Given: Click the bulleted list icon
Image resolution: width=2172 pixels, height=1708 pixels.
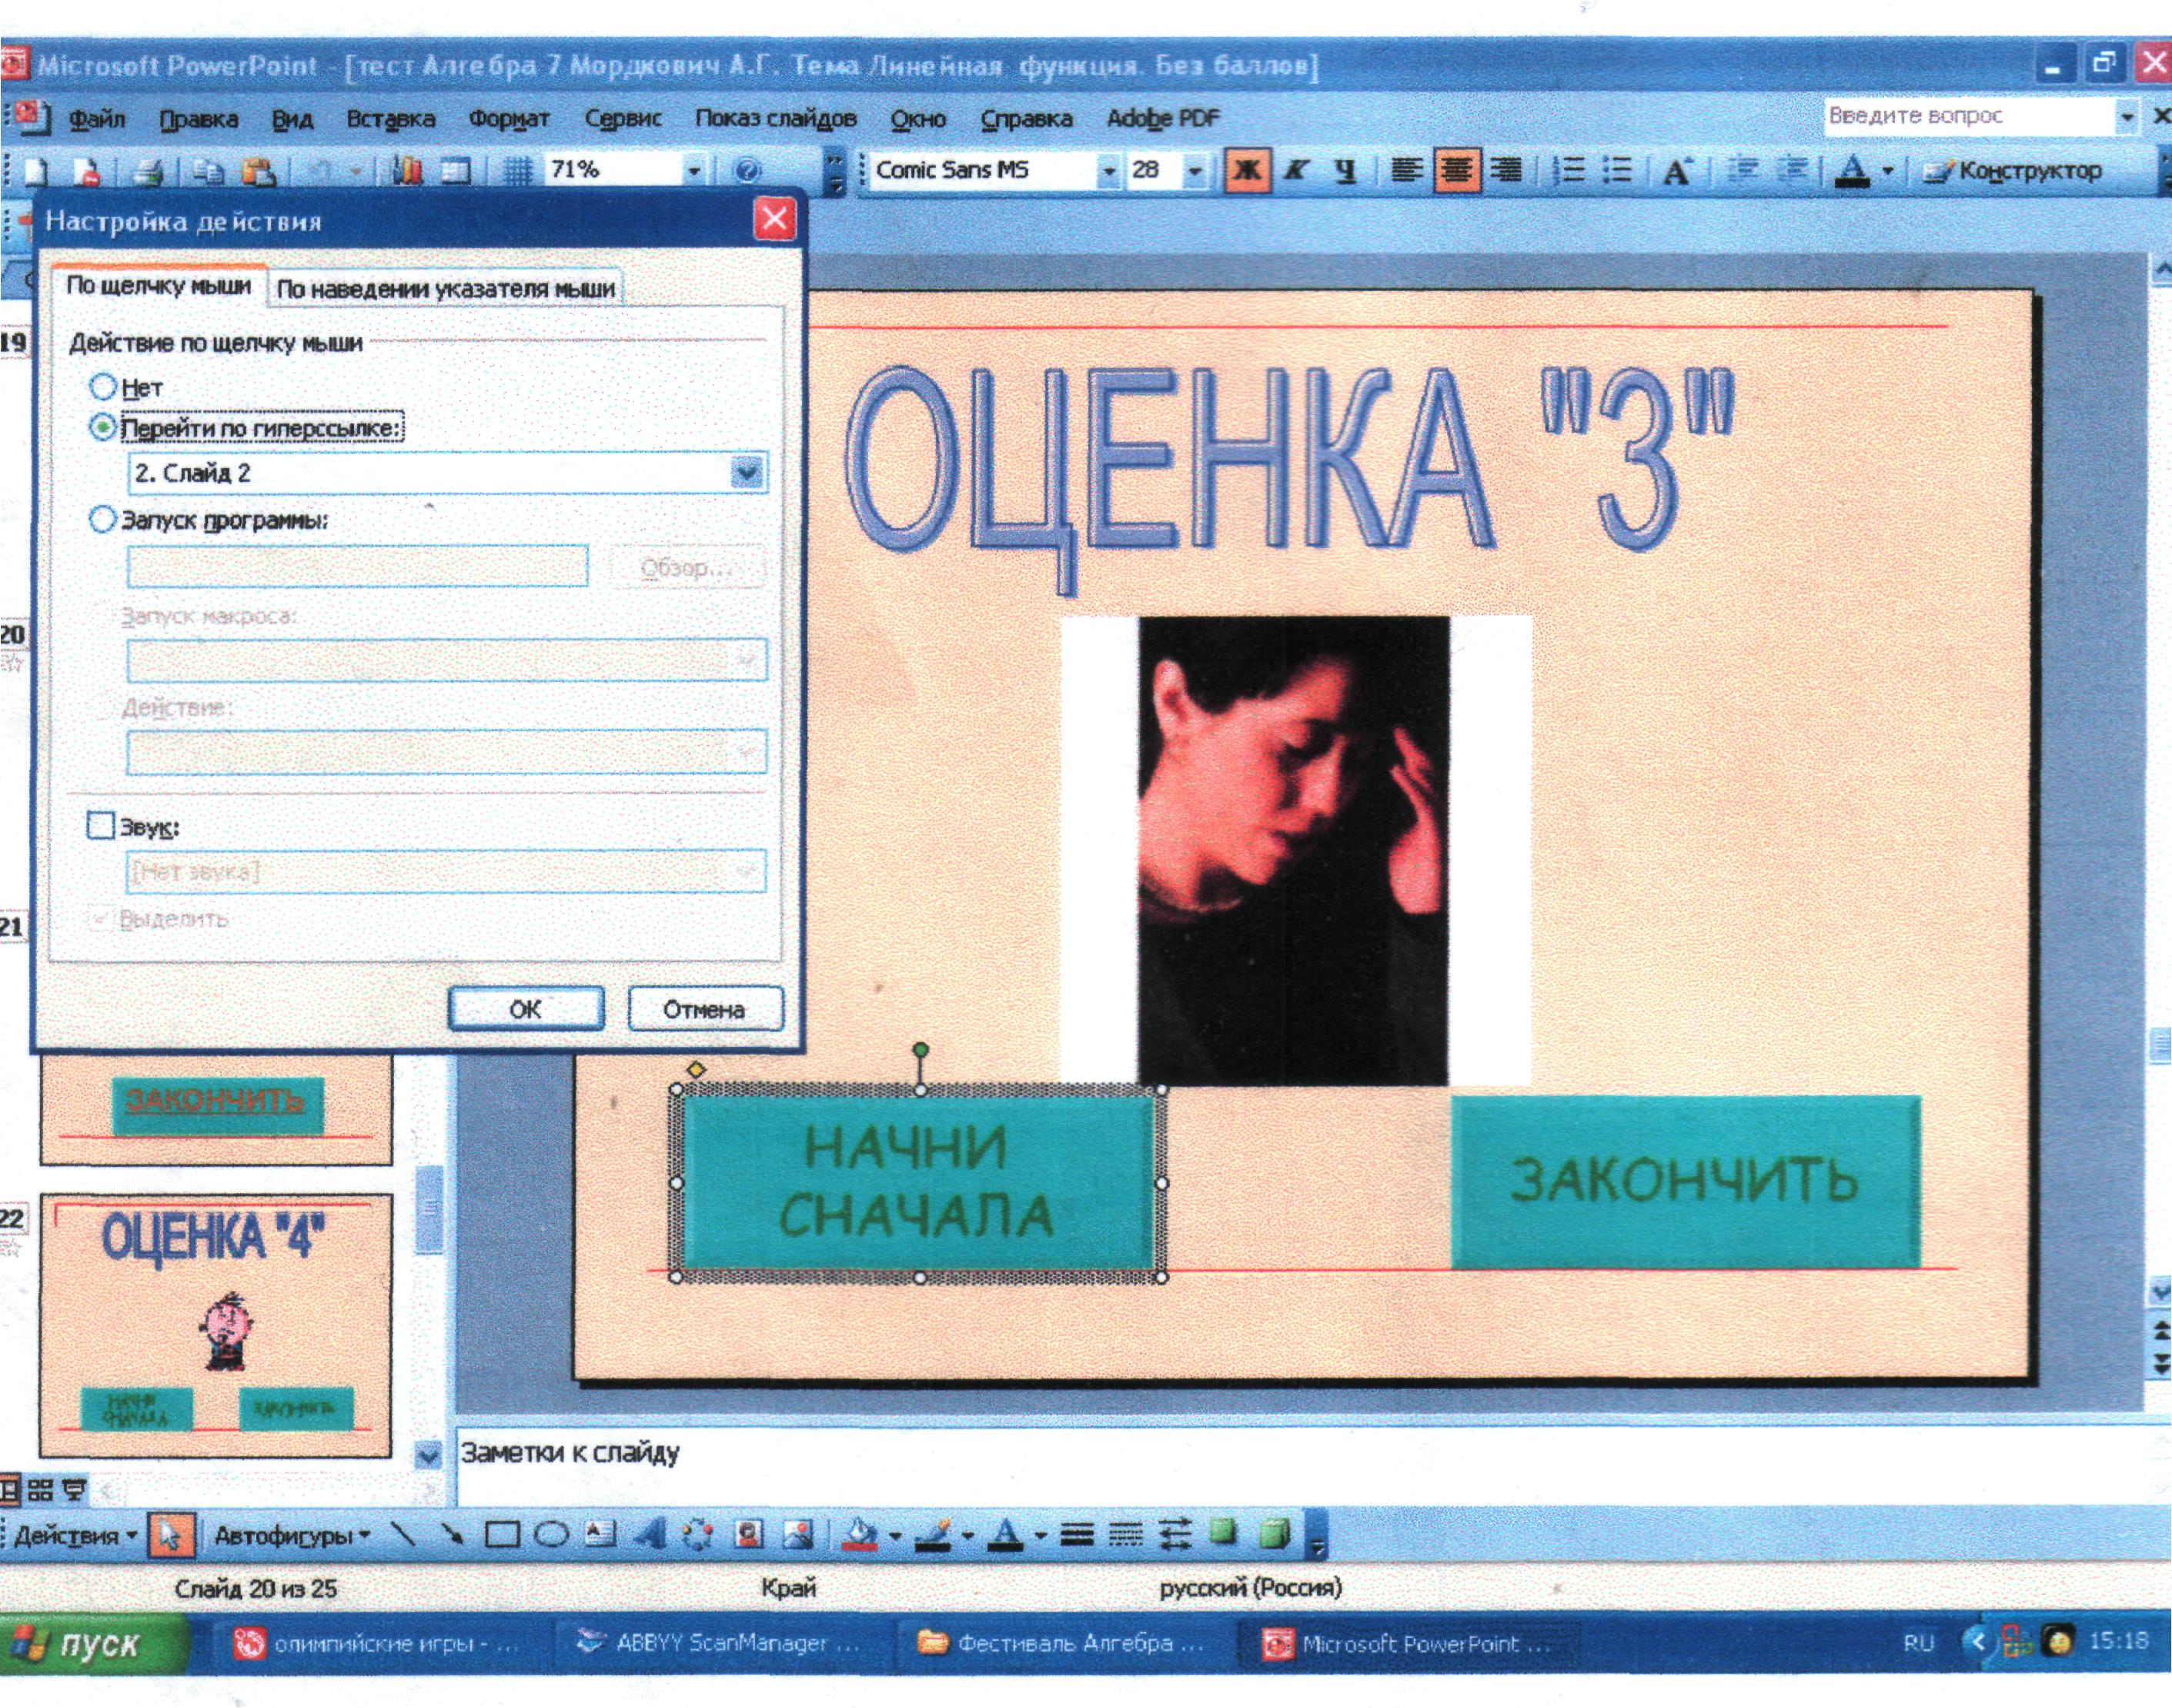Looking at the screenshot, I should (1617, 171).
